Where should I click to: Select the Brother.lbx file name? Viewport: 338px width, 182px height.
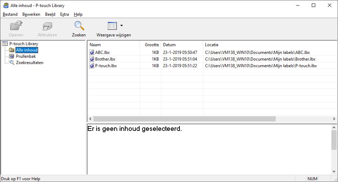(105, 59)
